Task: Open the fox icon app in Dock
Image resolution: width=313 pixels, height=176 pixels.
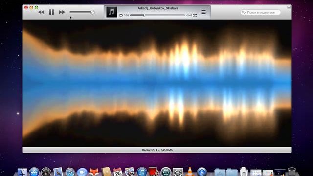Action: pos(94,172)
